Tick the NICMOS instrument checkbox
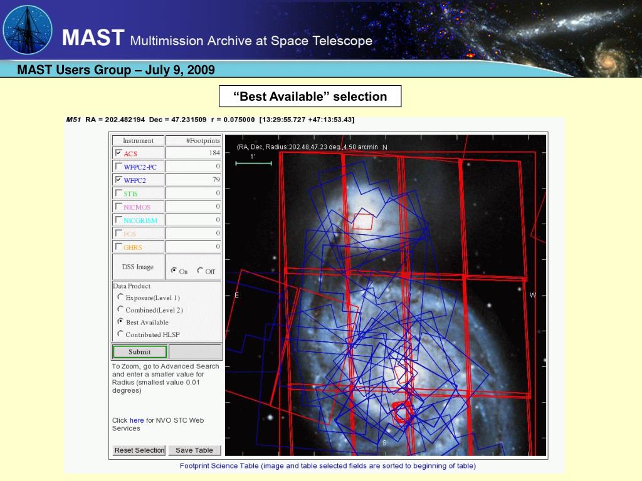This screenshot has height=481, width=642. (x=118, y=206)
